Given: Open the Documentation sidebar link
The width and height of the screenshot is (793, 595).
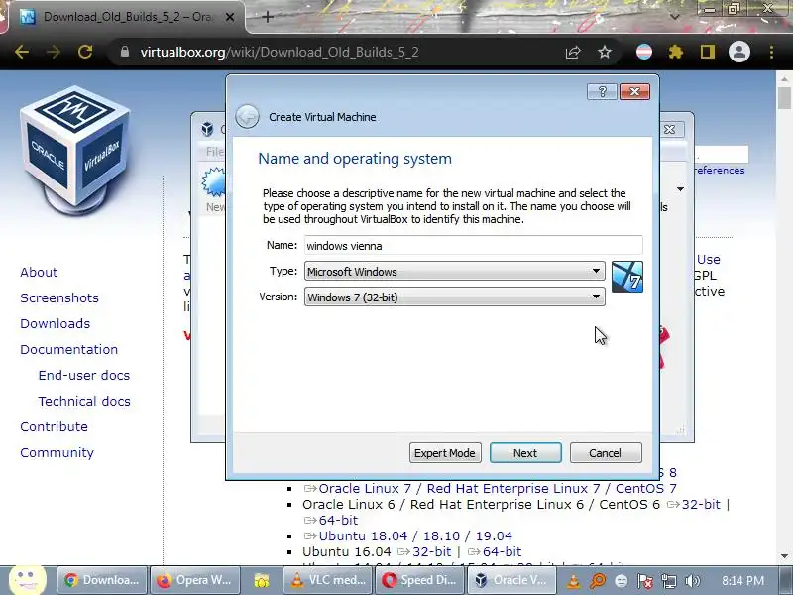Looking at the screenshot, I should click(x=68, y=350).
